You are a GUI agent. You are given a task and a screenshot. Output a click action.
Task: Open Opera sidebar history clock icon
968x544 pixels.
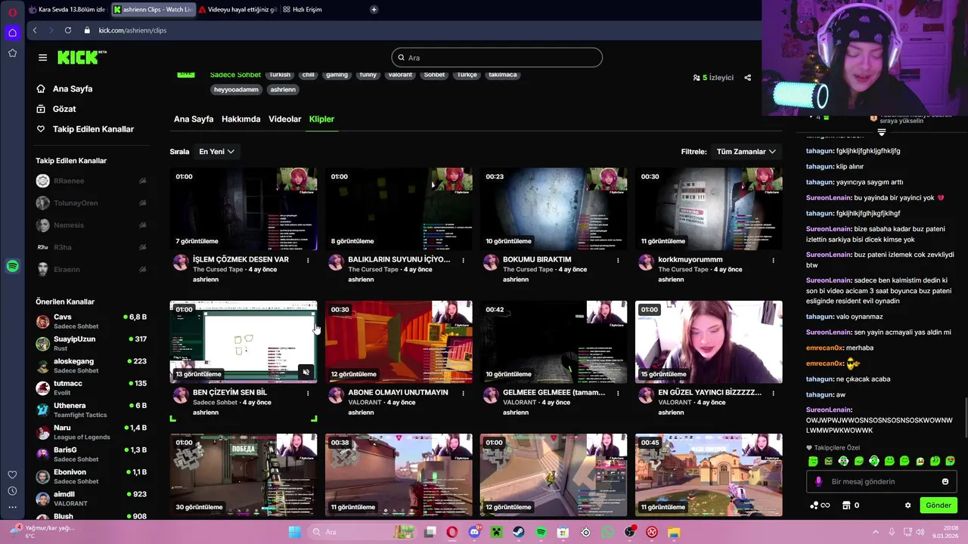click(x=12, y=491)
